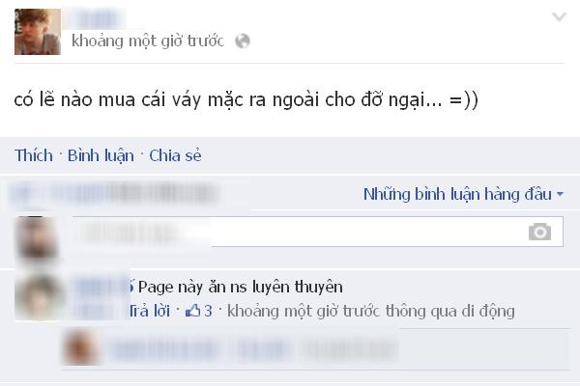
Task: Click the globe public privacy icon
Action: [243, 41]
